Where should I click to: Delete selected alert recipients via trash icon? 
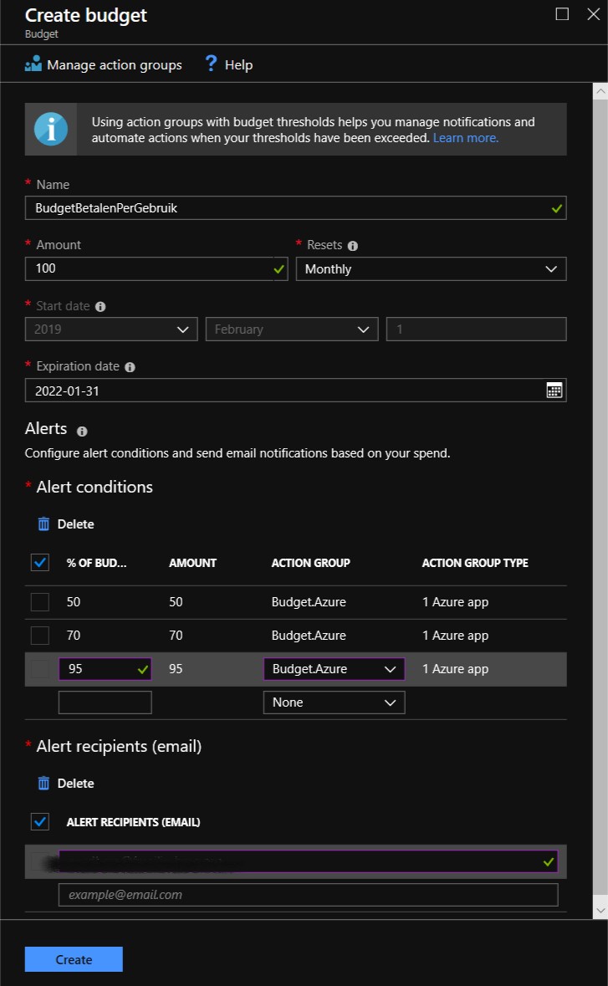click(x=43, y=784)
